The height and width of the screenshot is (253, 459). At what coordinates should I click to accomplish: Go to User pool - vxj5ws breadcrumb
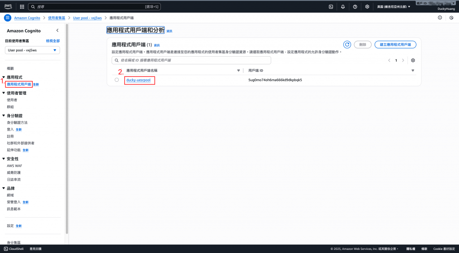[87, 18]
